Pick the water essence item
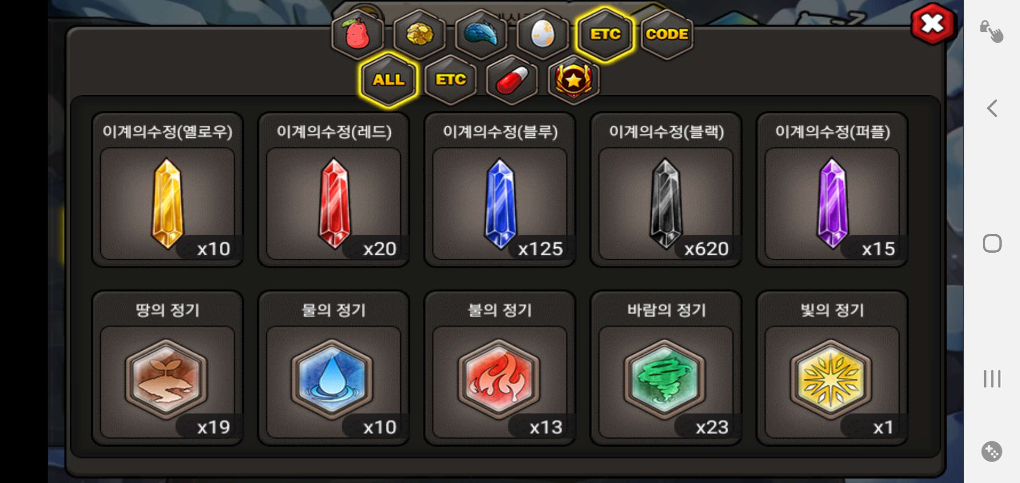Viewport: 1020px width, 483px height. click(x=334, y=368)
